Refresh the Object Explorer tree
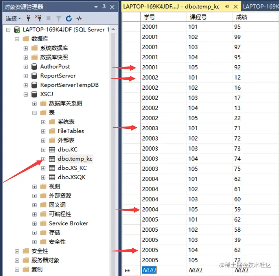The height and width of the screenshot is (276, 279). [x=69, y=18]
